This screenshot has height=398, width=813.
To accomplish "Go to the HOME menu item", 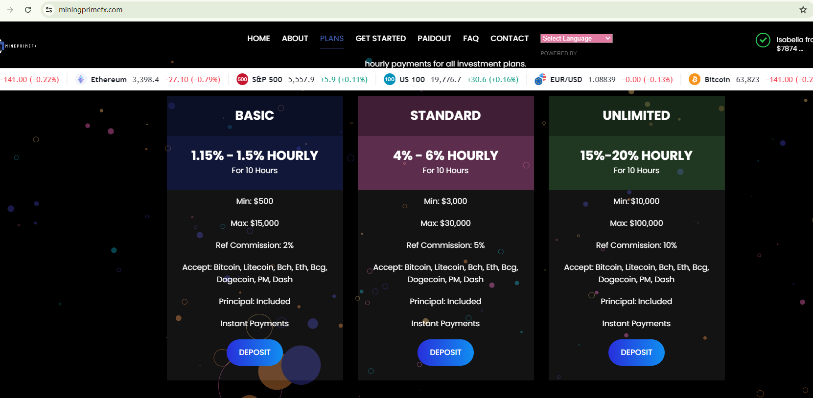I will coord(258,39).
